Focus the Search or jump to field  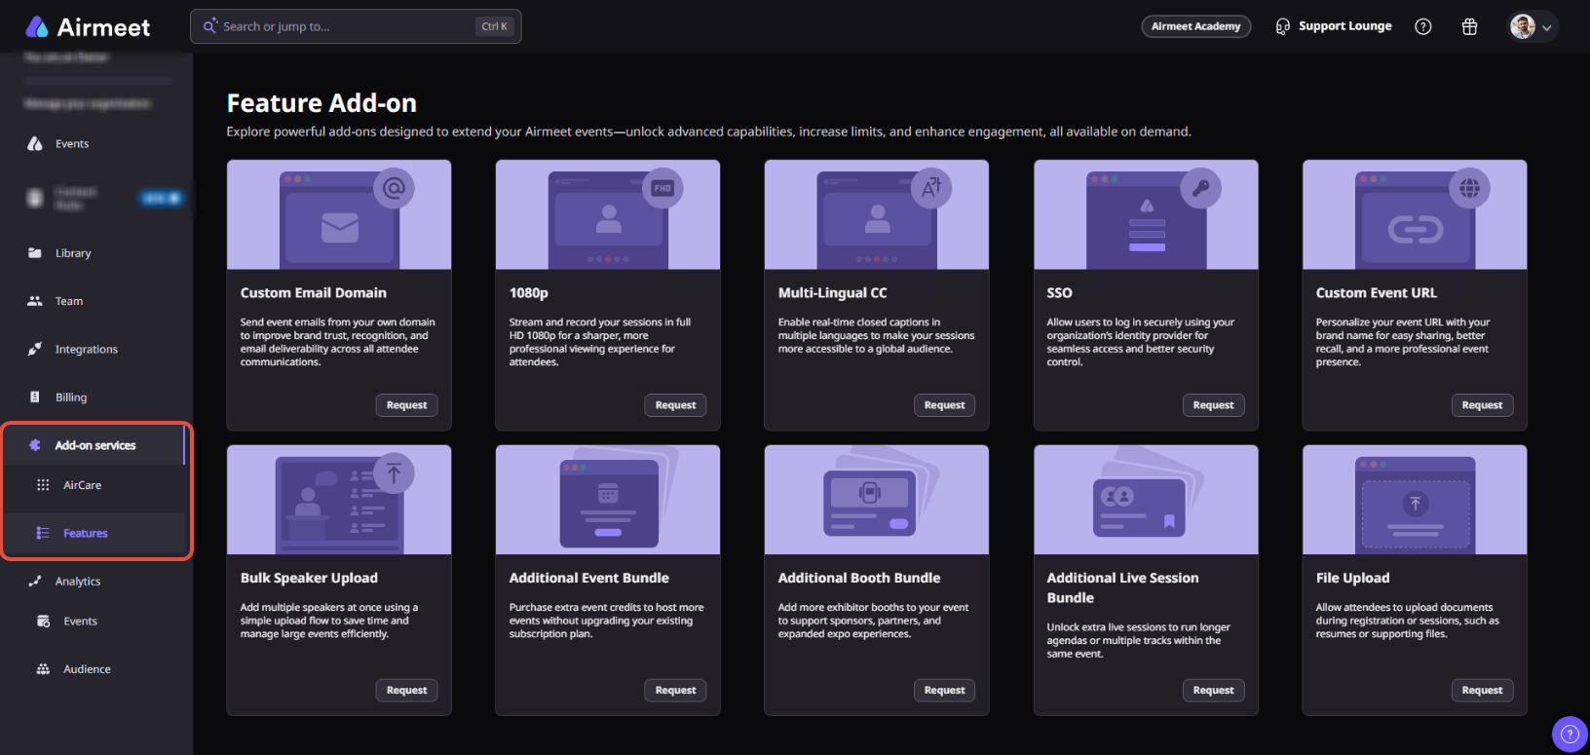click(x=356, y=26)
